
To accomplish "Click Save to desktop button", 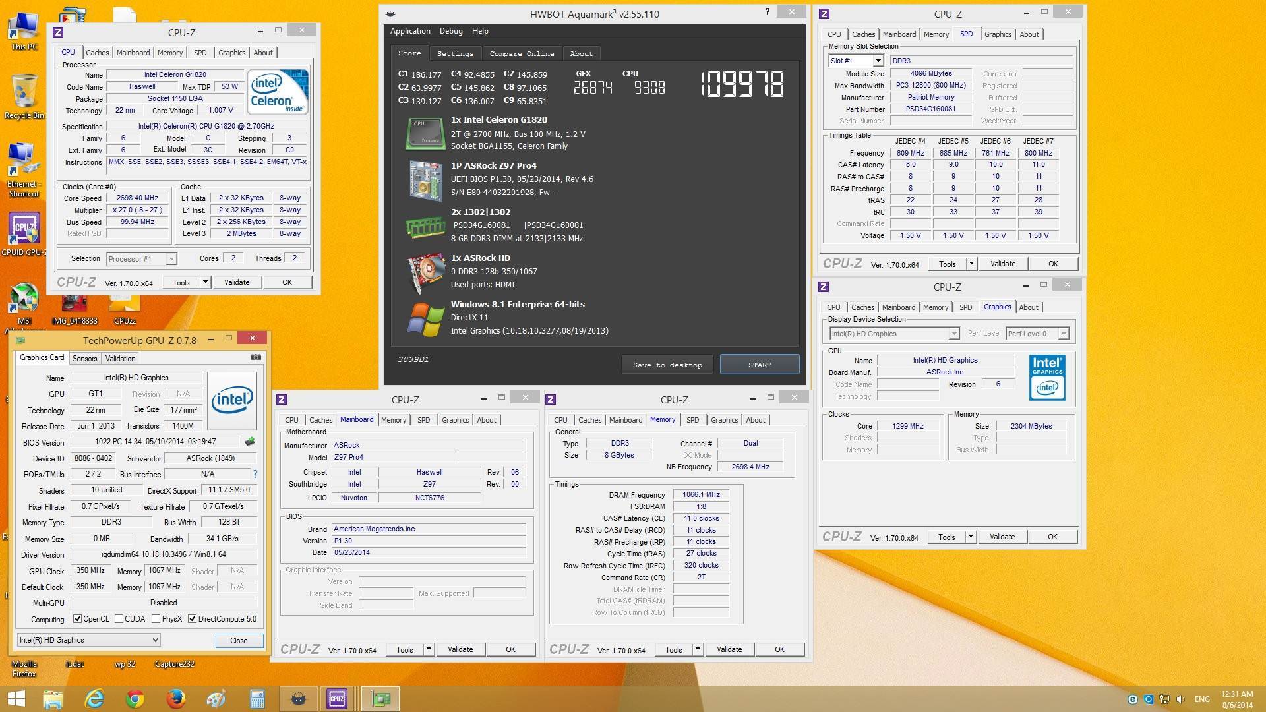I will click(667, 365).
